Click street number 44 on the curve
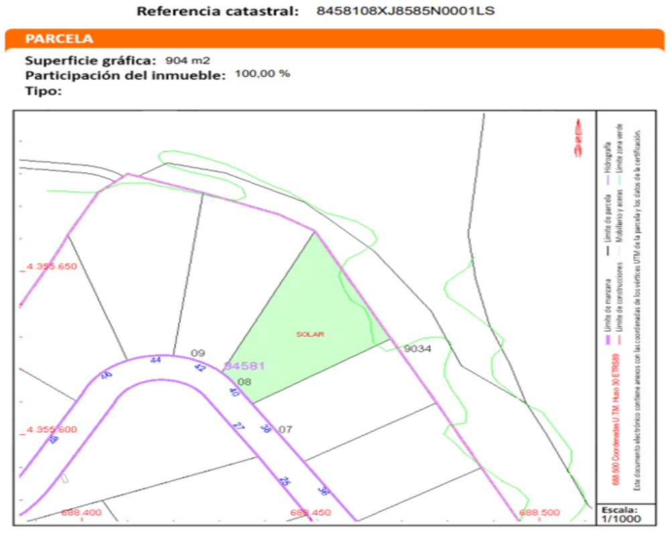Viewport: 670px width, 536px height. 156,360
